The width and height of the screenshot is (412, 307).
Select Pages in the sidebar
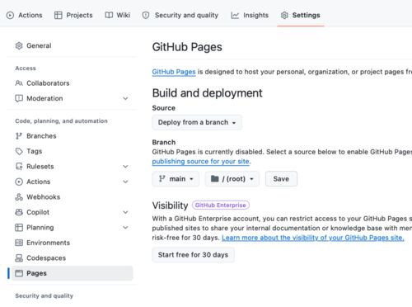click(72, 273)
